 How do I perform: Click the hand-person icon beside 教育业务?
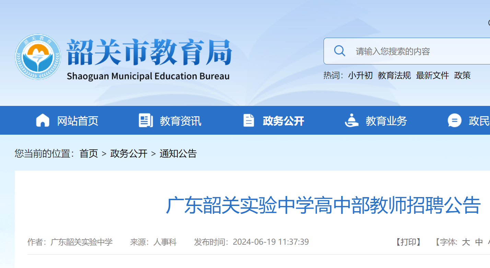[x=351, y=121]
